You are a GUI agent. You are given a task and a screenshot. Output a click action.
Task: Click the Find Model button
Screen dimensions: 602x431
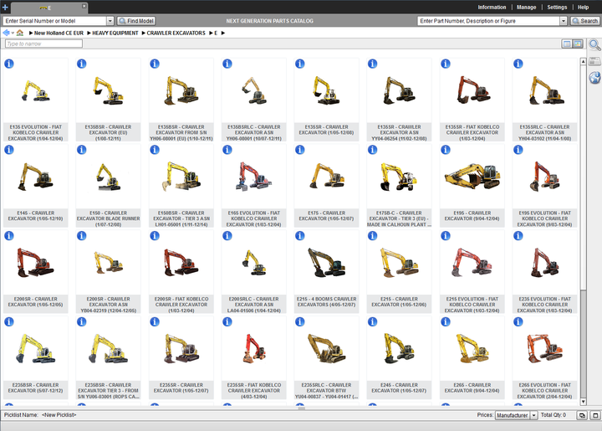point(136,21)
